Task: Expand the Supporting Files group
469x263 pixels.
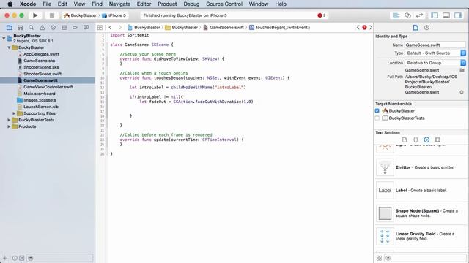Action: [x=14, y=113]
